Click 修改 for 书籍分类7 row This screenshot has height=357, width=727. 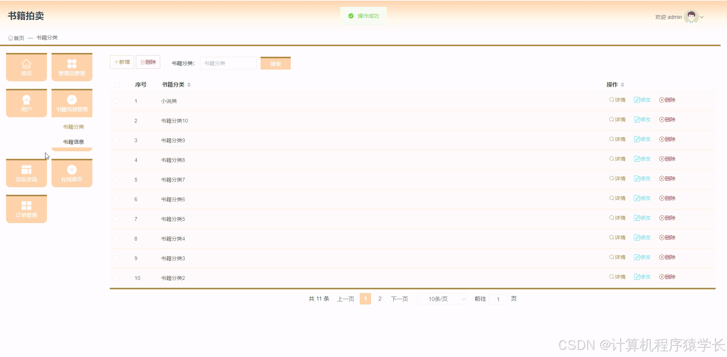[x=642, y=178]
